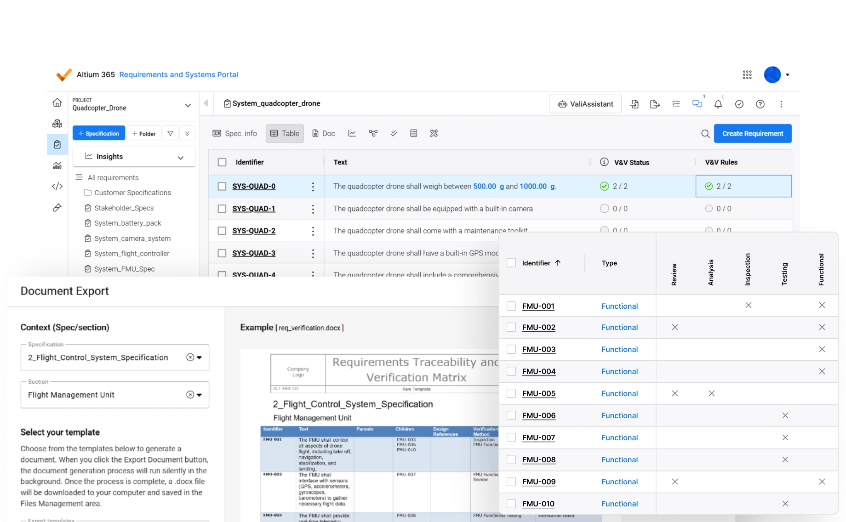Screen dimensions: 846x522
Task: Click the filter funnel icon
Action: pos(171,134)
